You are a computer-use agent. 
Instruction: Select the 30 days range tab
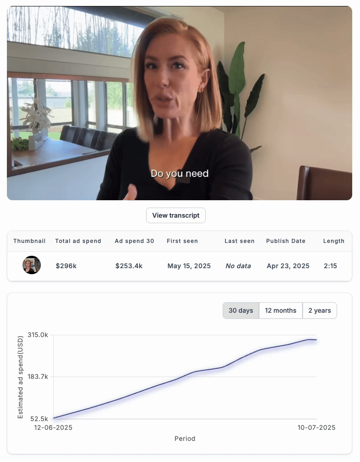pos(241,310)
